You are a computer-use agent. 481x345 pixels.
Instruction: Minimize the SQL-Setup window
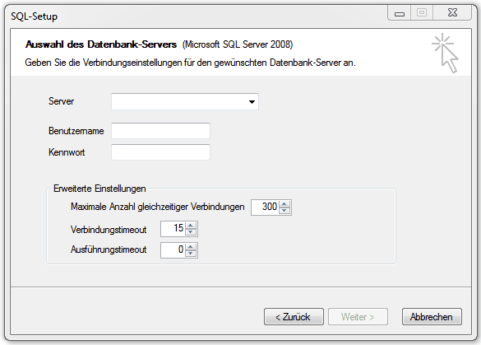[400, 13]
